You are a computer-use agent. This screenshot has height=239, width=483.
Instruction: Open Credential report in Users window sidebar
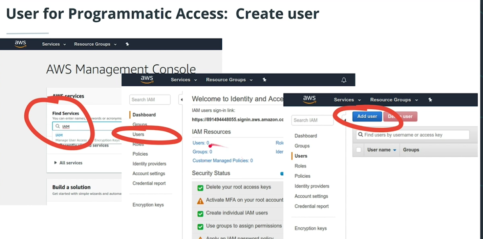[x=312, y=207]
